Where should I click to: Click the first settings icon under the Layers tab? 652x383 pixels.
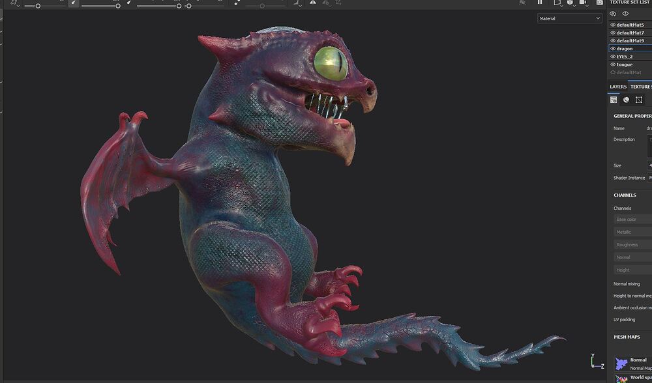(614, 100)
